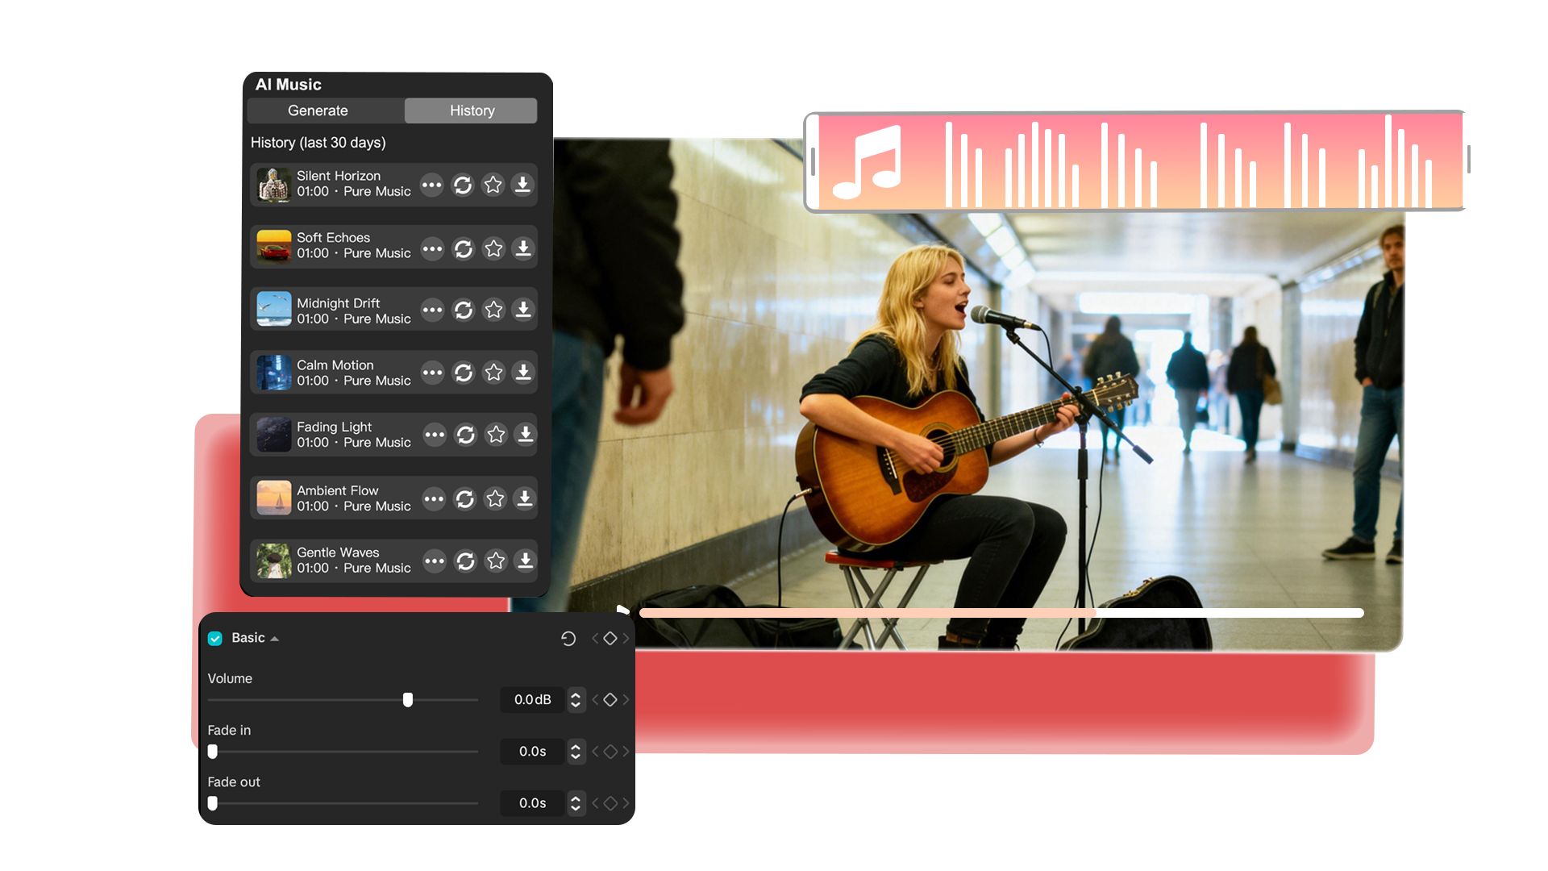1548x871 pixels.
Task: Star the Gentle Waves track
Action: 495,561
